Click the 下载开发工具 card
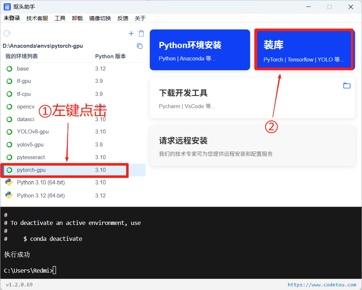 252,98
